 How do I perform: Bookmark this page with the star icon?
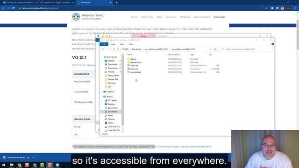click(x=266, y=8)
